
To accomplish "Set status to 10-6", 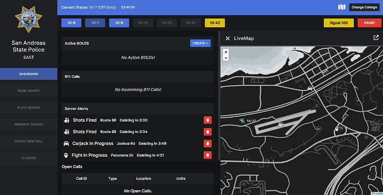I will click(x=71, y=23).
